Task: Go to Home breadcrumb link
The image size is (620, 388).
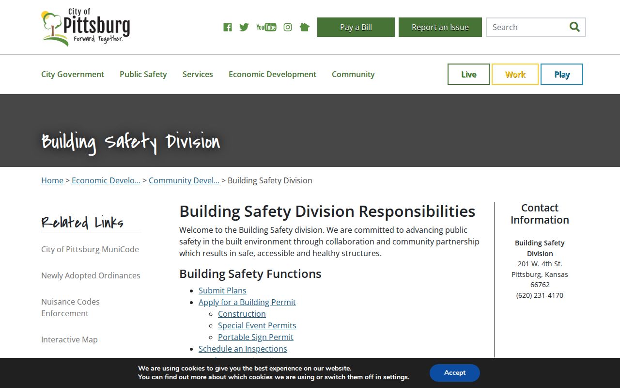Action: coord(52,180)
